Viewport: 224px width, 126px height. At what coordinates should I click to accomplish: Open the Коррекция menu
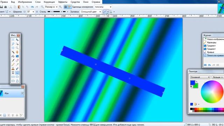point(49,2)
